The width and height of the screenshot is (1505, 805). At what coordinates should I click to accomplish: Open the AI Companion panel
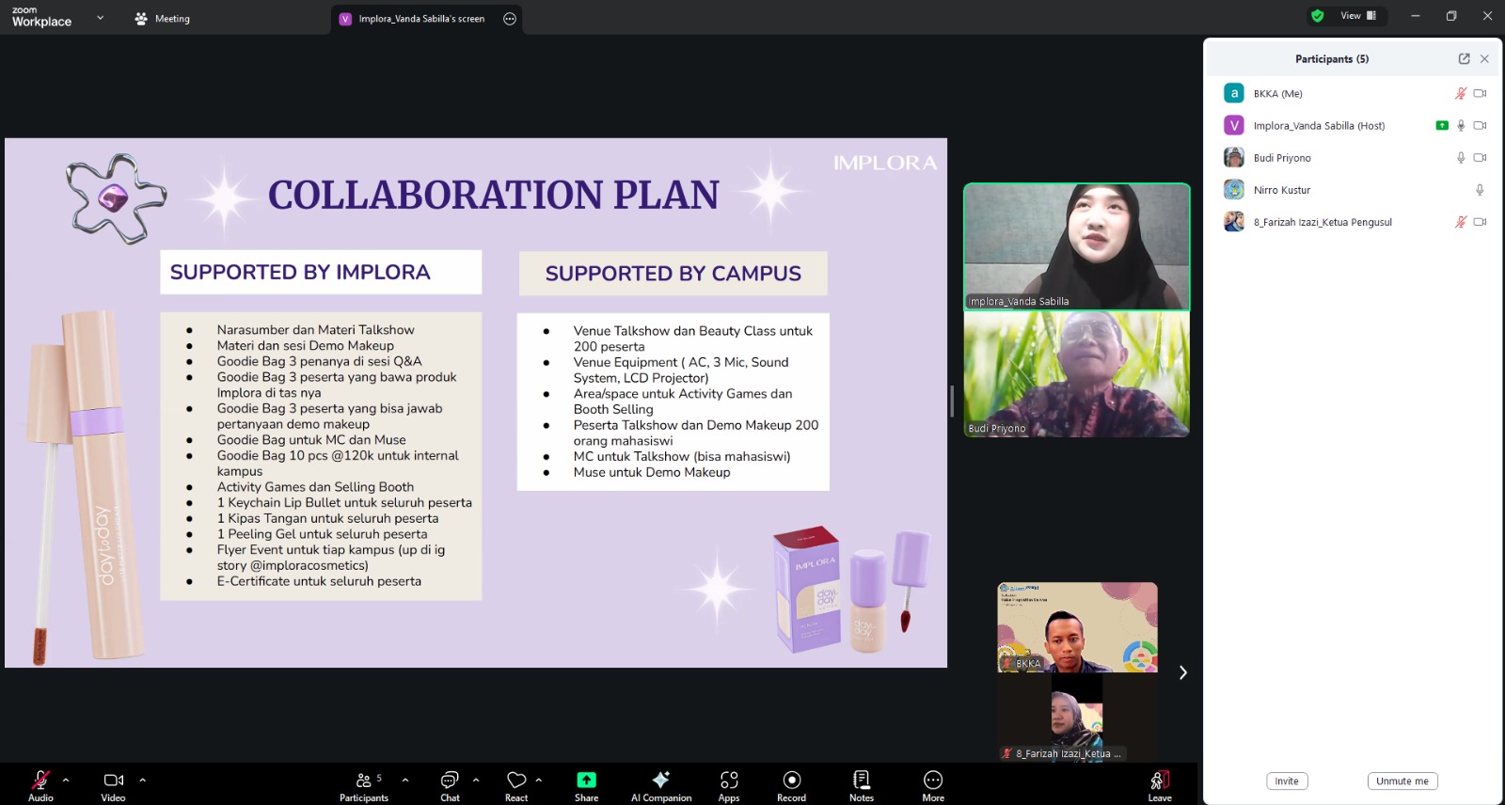[x=660, y=785]
